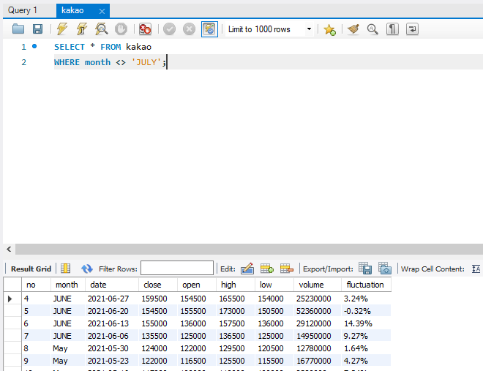Close the kakao tab
The image size is (483, 371).
(102, 12)
